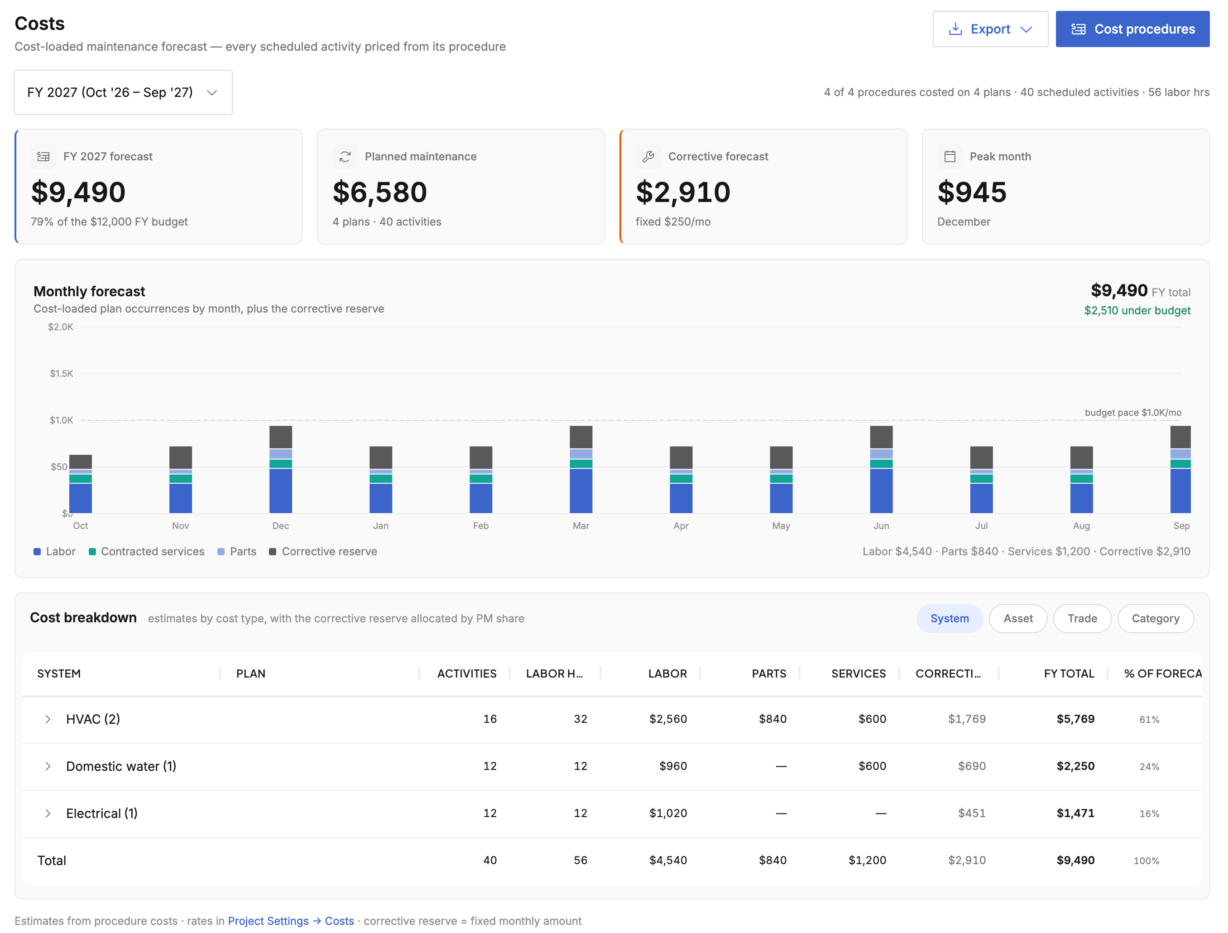Screen dimensions: 1228x933
Task: Open the Cost procedures page
Action: 1132,29
